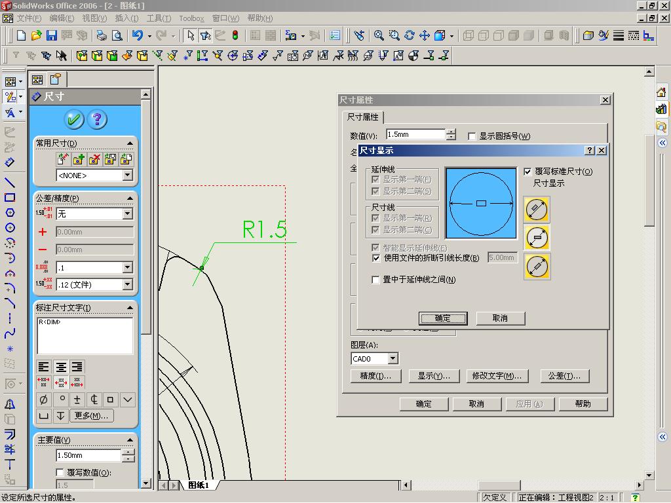Collapse the 公差/精度 section
Screen dimensions: 671x503
tap(130, 198)
